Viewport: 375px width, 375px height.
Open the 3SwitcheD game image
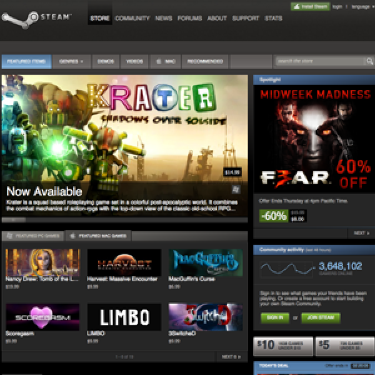(x=206, y=317)
